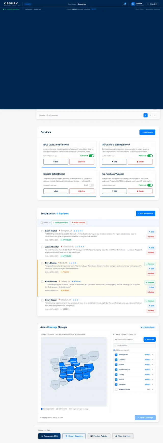The width and height of the screenshot is (163, 443).
Task: Remove Birmingham using its × icon
Action: [x=153, y=355]
